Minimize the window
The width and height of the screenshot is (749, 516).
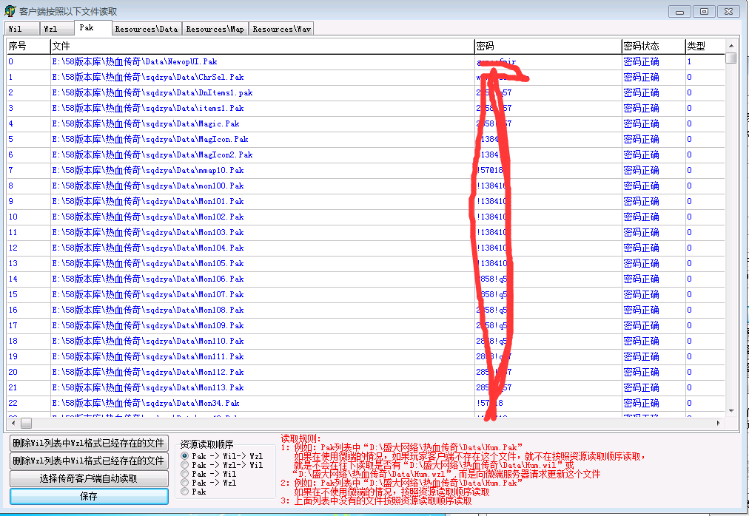680,11
